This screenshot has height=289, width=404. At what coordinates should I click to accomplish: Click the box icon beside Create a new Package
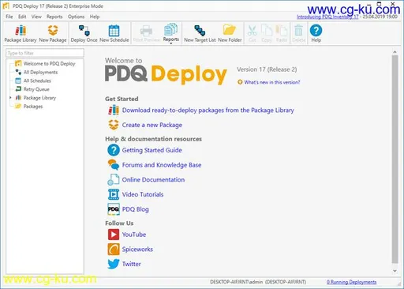114,125
